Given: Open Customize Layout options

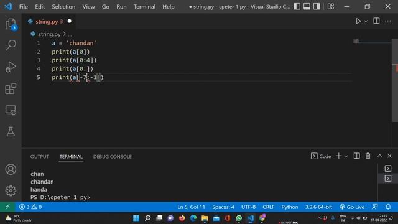Looking at the screenshot, I should [331, 6].
